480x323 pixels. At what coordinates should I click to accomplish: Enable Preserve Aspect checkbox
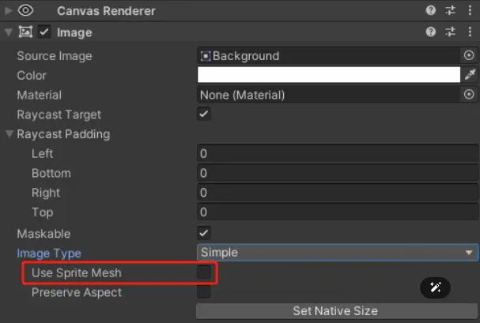coord(204,292)
